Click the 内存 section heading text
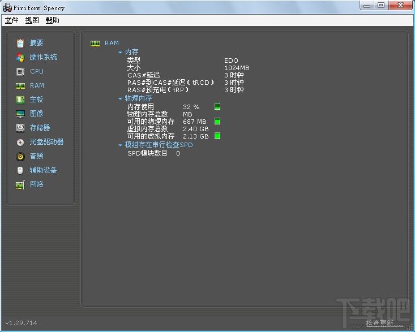Screen dimensions: 415x332 (131, 52)
